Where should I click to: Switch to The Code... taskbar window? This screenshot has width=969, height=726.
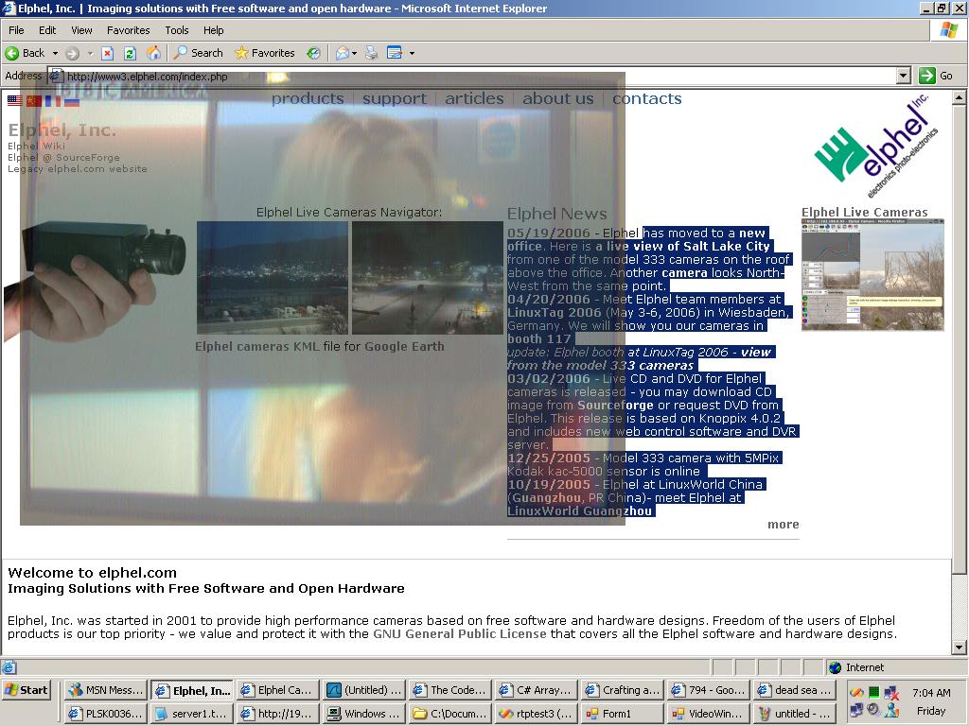pos(450,690)
